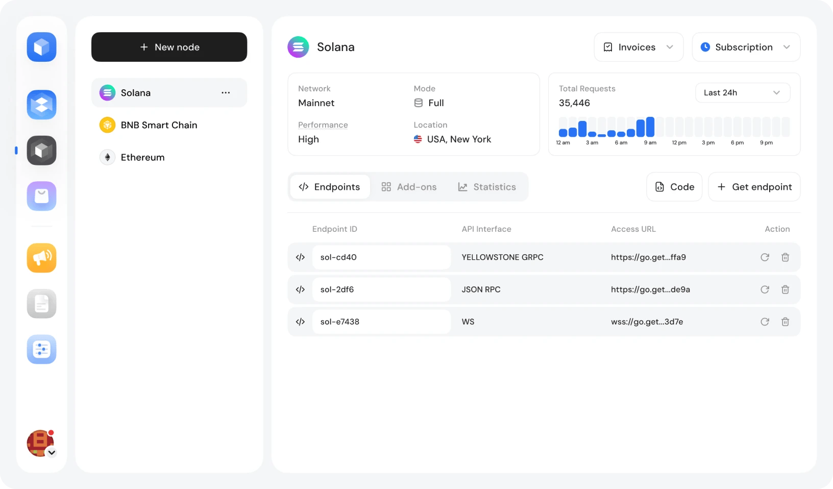Expand the user profile chevron at bottom left
Screen dimensions: 833x489
pos(52,452)
